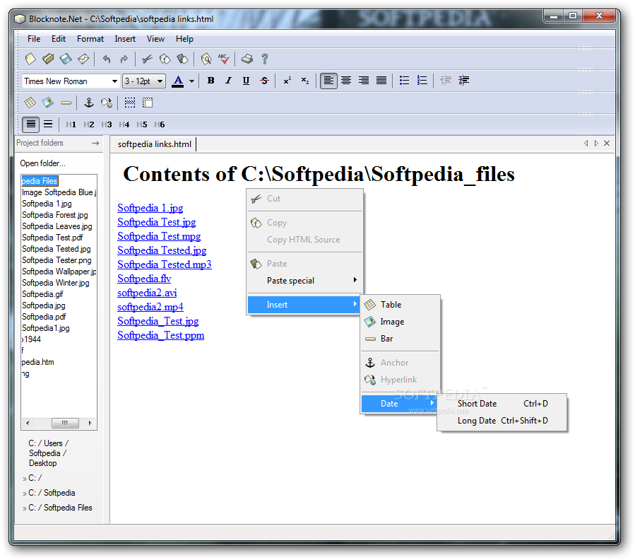The width and height of the screenshot is (635, 560).
Task: Apply subscript formatting
Action: click(x=305, y=81)
